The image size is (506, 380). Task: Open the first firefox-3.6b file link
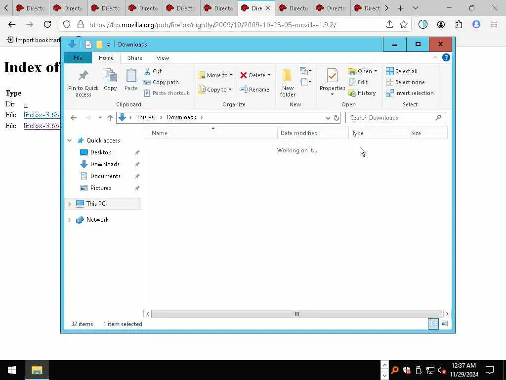point(42,115)
